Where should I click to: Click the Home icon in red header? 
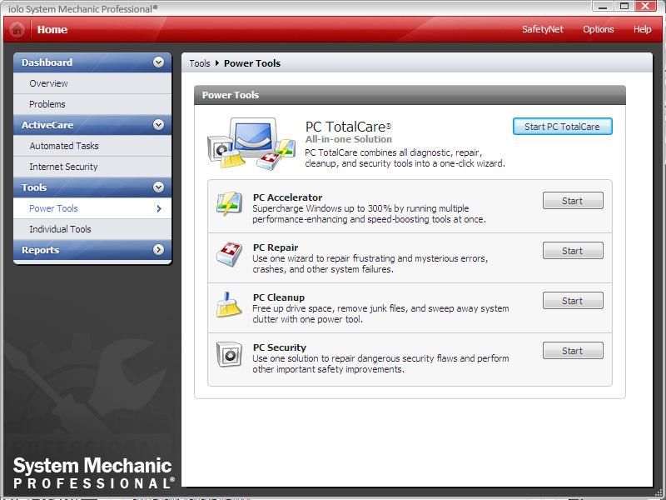coord(17,30)
